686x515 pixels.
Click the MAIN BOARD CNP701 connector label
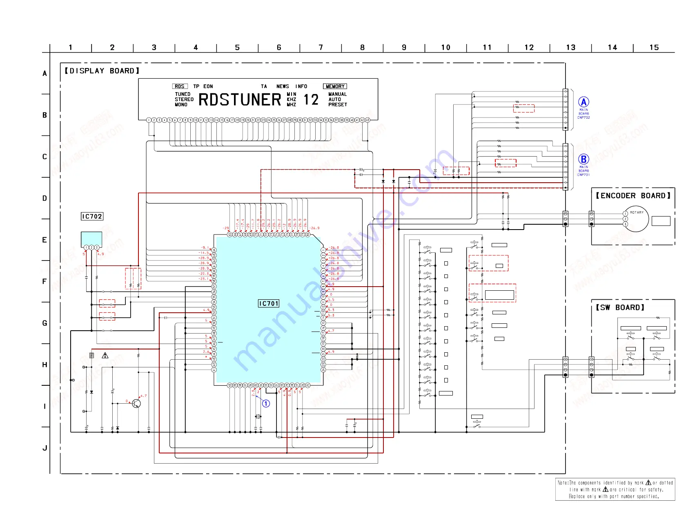[x=584, y=171]
